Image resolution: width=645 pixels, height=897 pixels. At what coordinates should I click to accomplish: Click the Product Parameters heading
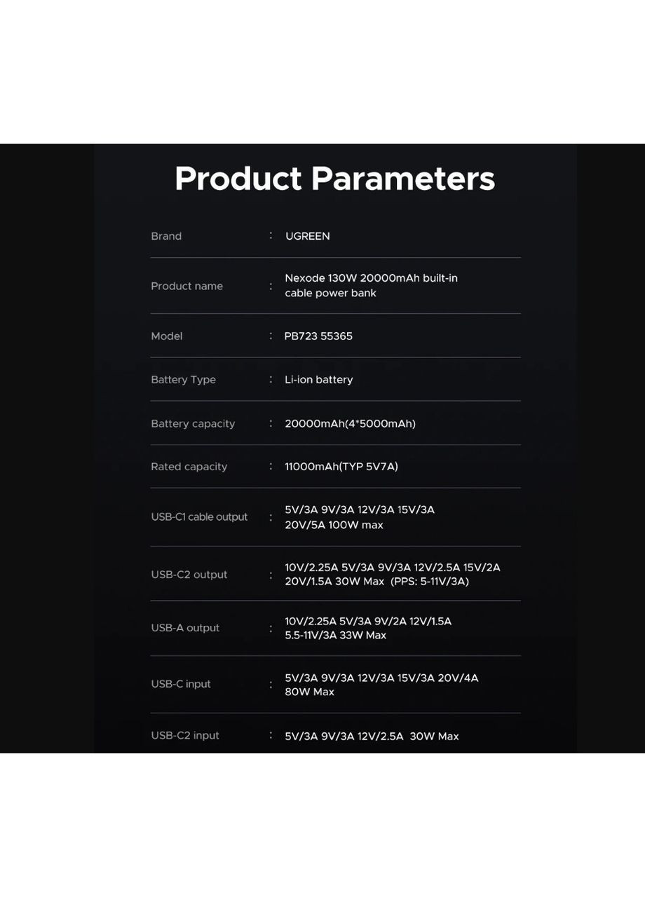tap(334, 179)
